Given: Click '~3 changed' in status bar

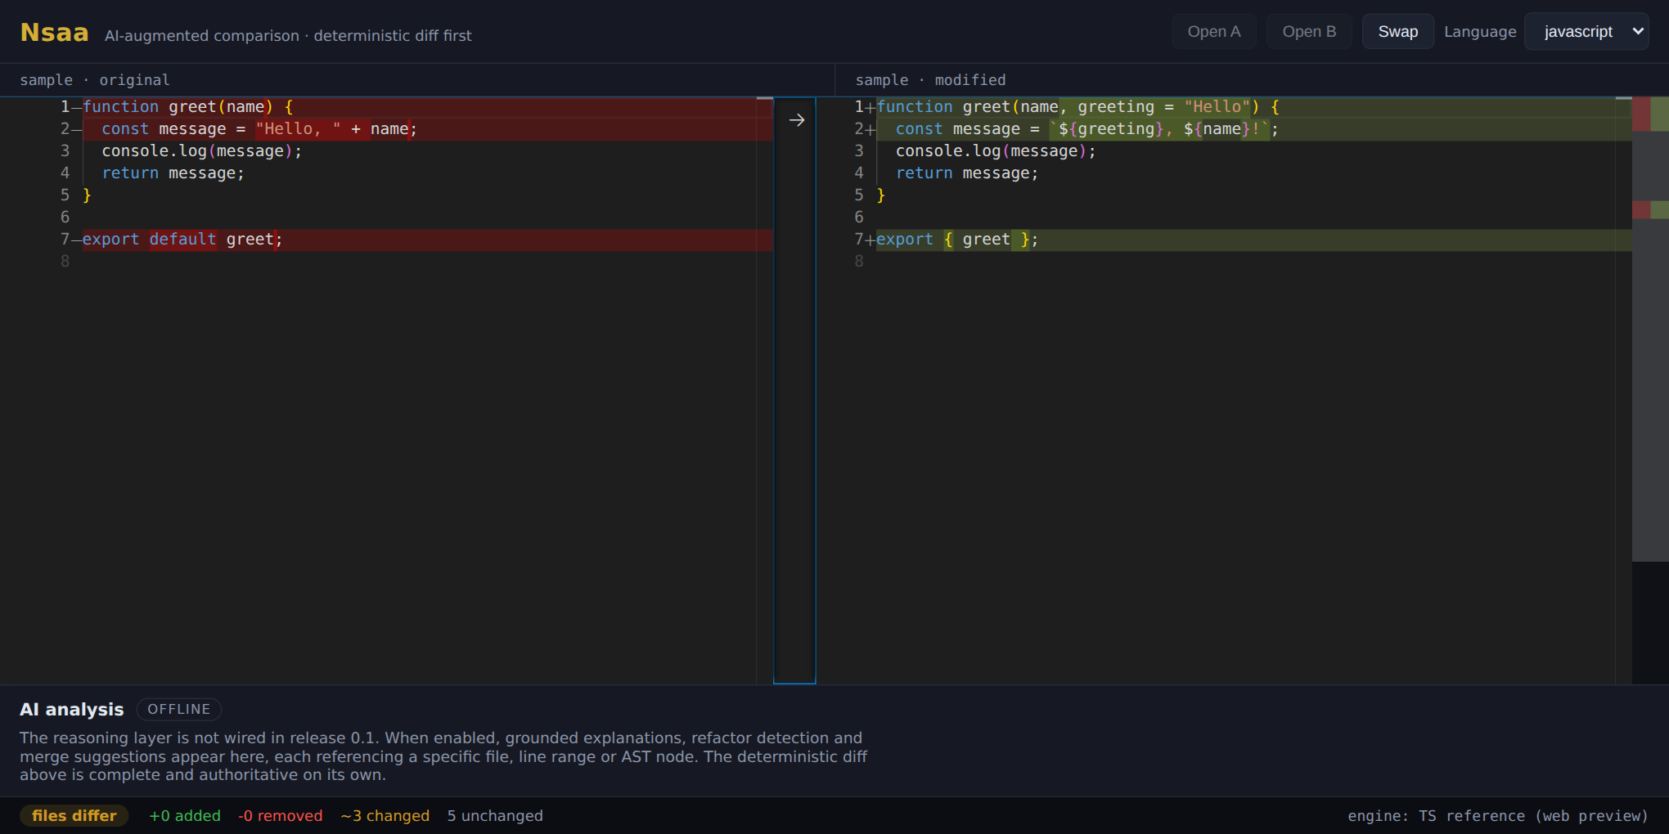Looking at the screenshot, I should (x=385, y=815).
